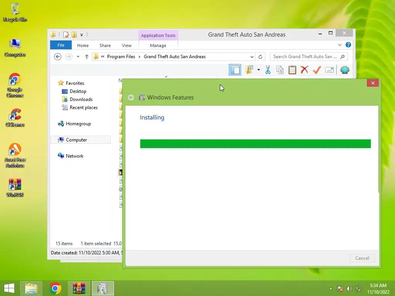Toggle the navigation pane layout icon in Explorer toolbar
This screenshot has width=395, height=296.
[x=235, y=70]
